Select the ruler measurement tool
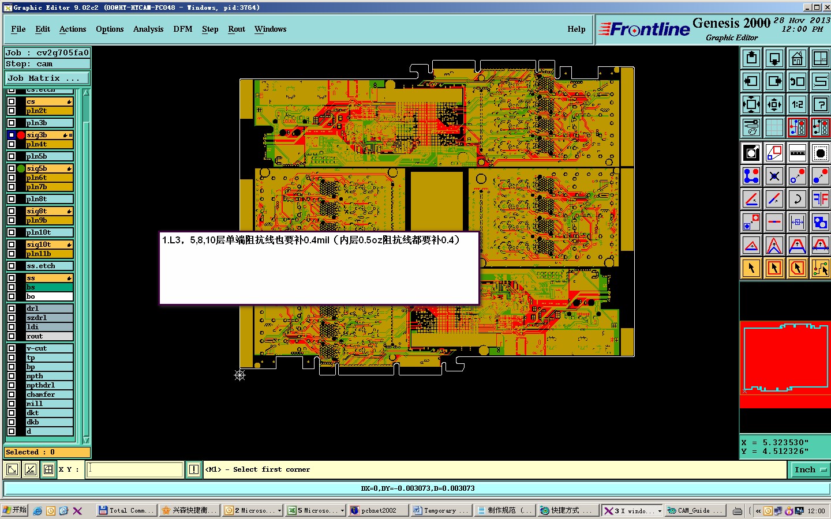The width and height of the screenshot is (831, 519). pyautogui.click(x=798, y=153)
